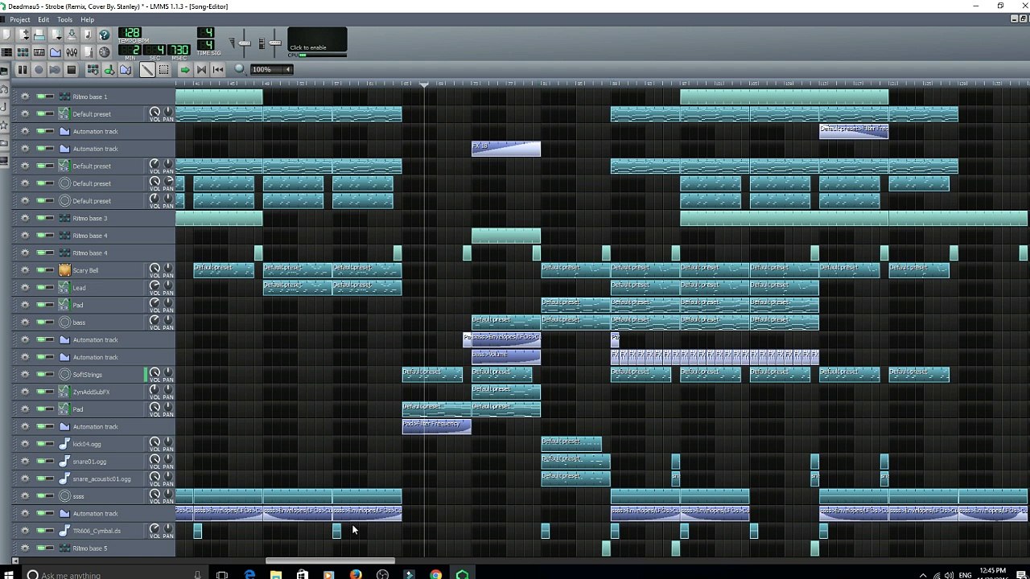Open gear actions menu for TR606_Cymbal.ds
This screenshot has height=579, width=1030.
pos(25,531)
